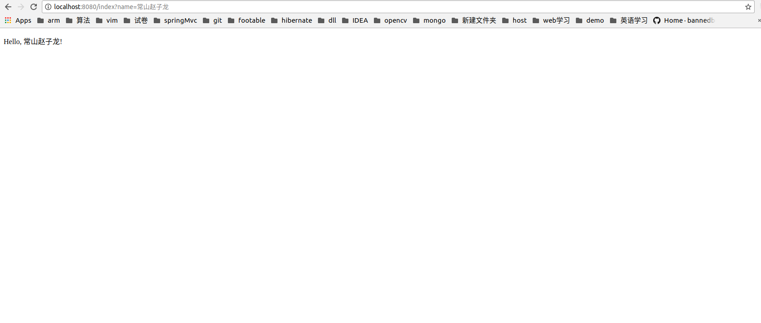Open the Apps shortcut in bookmarks bar
The height and width of the screenshot is (323, 761).
click(x=18, y=20)
